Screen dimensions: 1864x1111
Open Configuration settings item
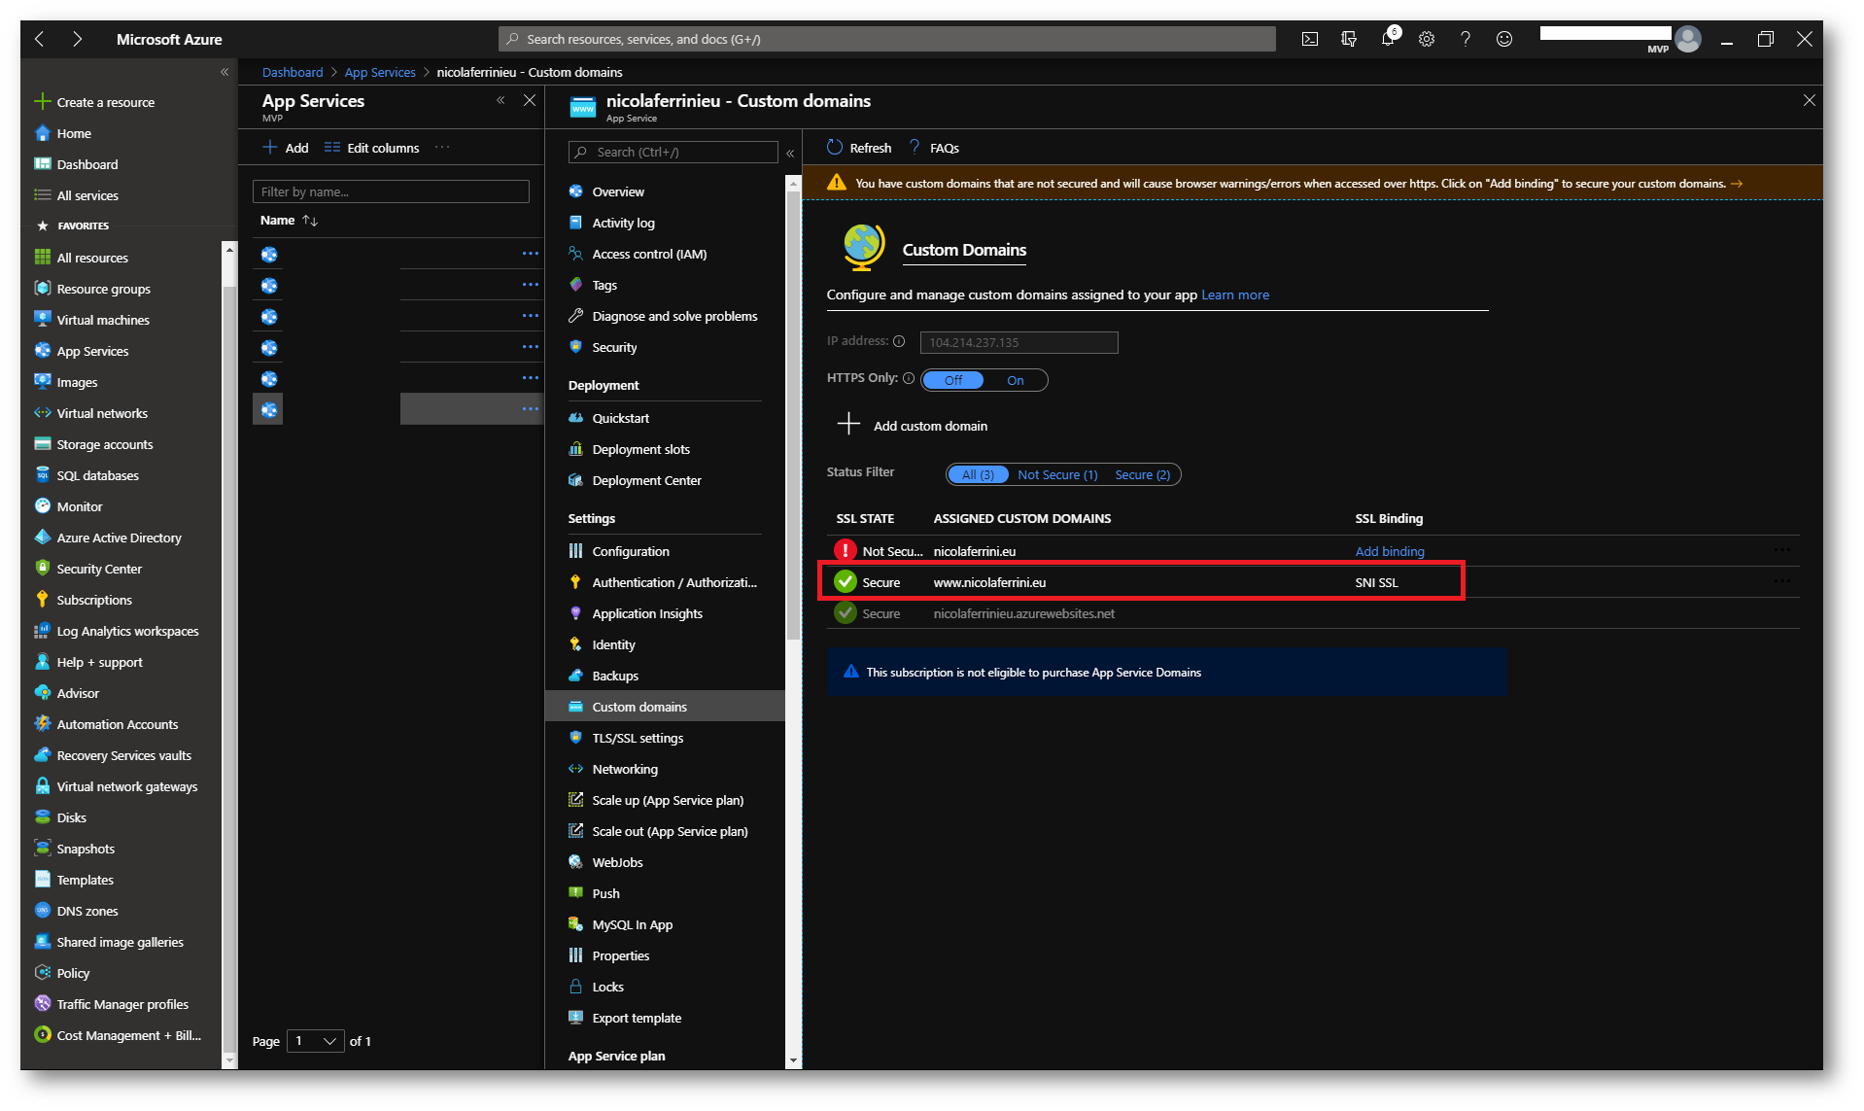[x=630, y=551]
